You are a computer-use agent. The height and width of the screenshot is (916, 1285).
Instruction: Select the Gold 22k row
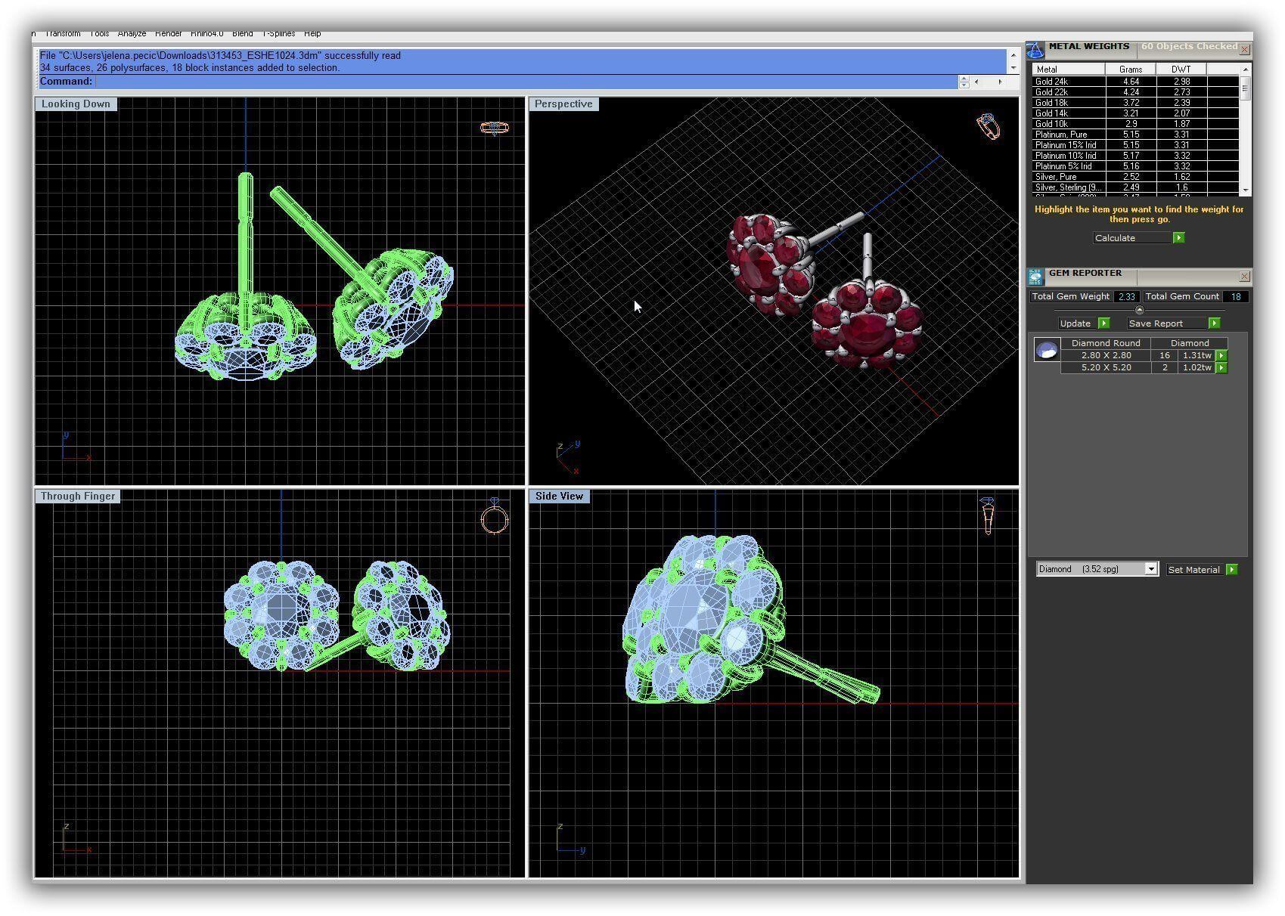[x=1136, y=91]
